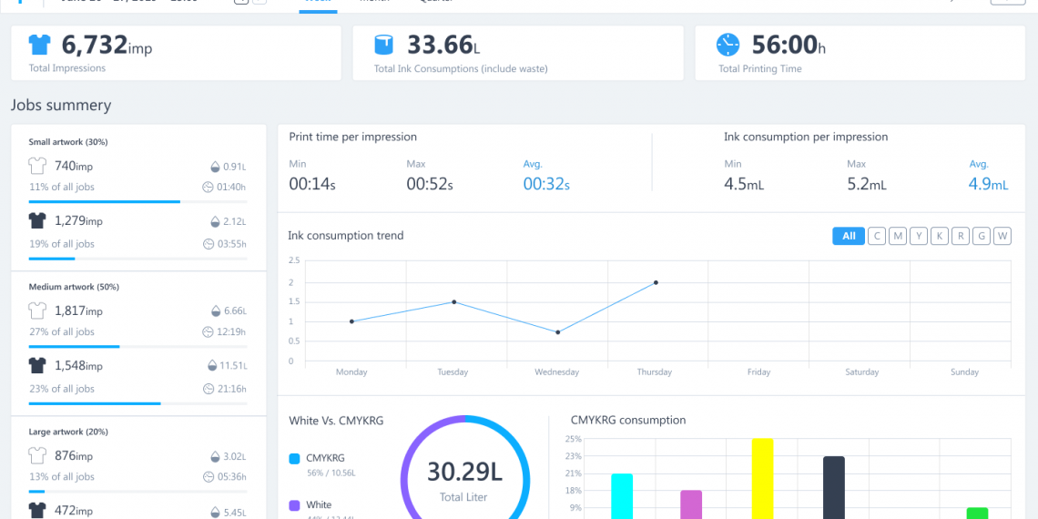Click the yellow bar in CMYKRG consumption chart
Screen dimensions: 1038x519
click(762, 479)
